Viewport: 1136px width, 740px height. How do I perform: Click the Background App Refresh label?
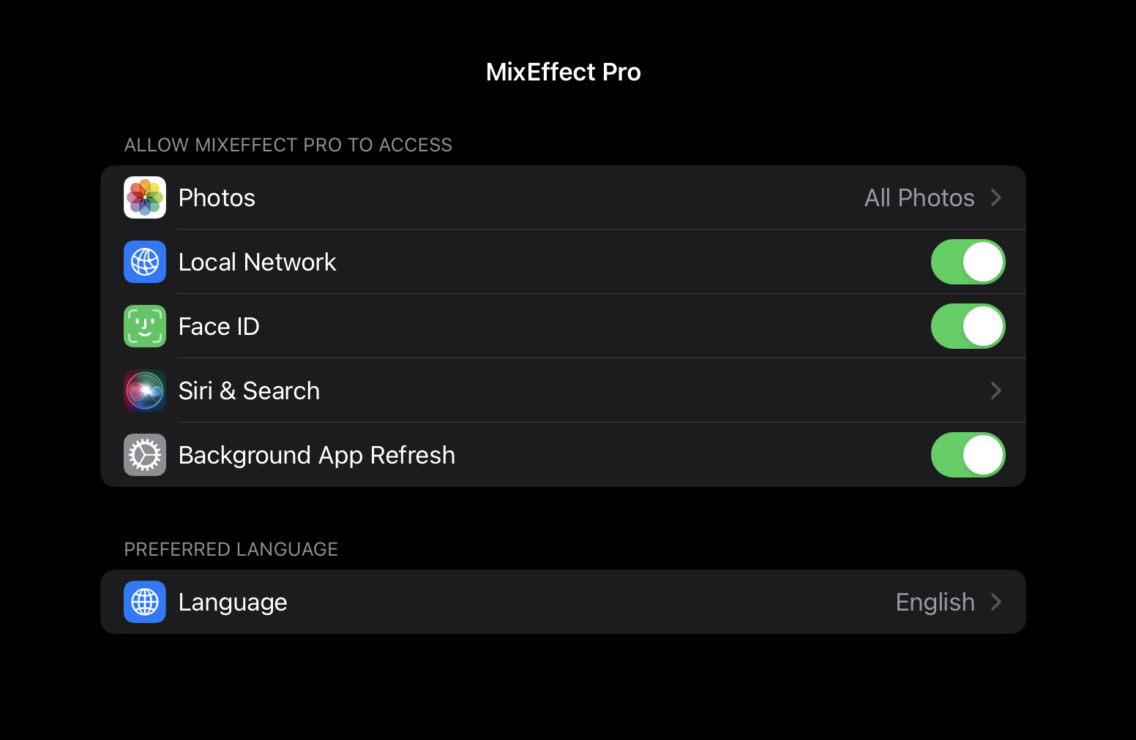(317, 455)
